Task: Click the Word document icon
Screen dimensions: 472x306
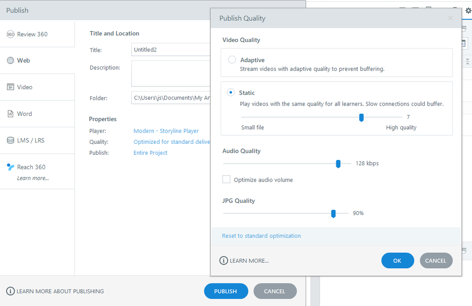Action: click(10, 114)
